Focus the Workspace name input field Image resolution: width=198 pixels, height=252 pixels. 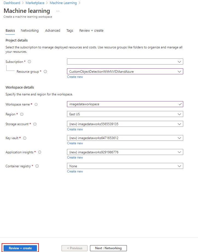[x=125, y=104]
